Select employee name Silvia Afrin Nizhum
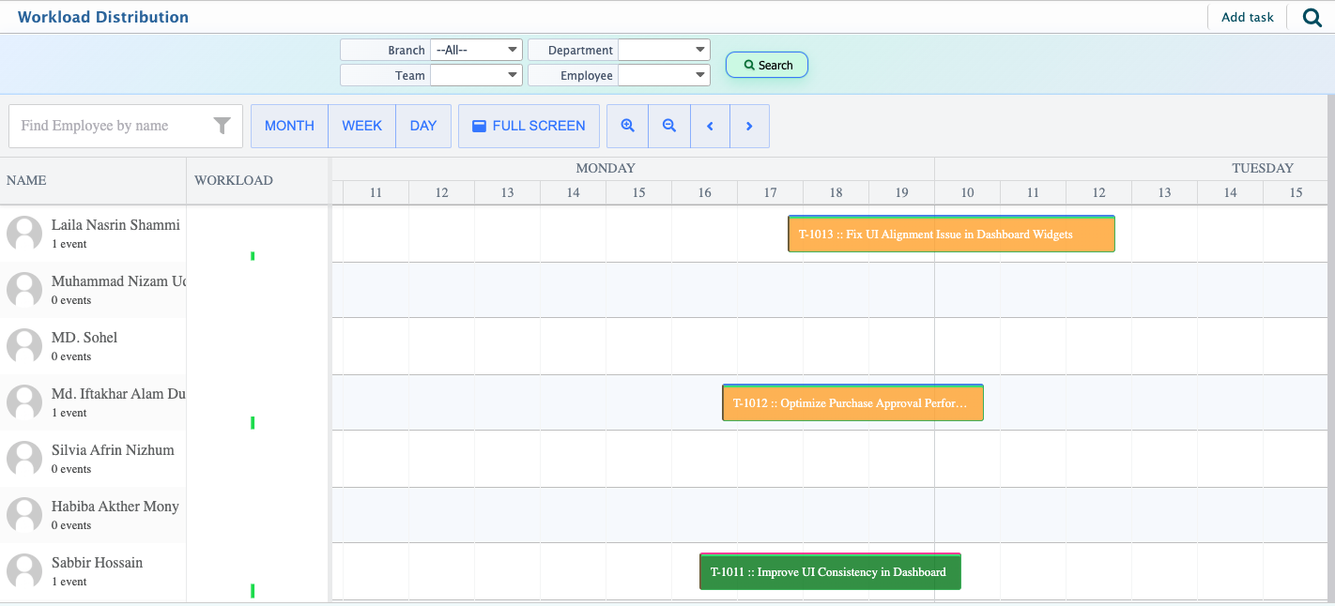 [x=113, y=450]
